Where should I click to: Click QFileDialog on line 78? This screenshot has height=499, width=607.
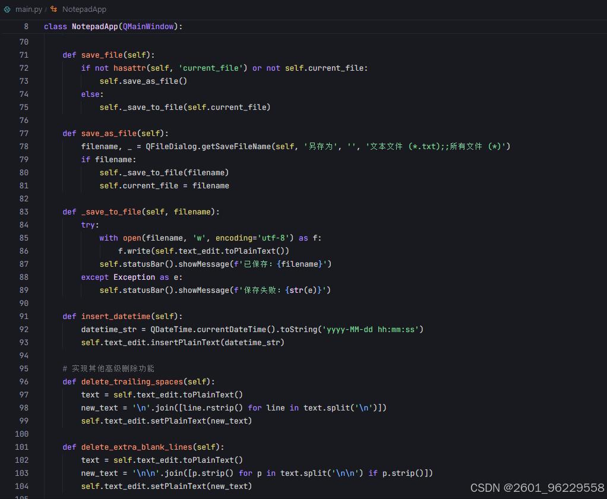[x=171, y=146]
